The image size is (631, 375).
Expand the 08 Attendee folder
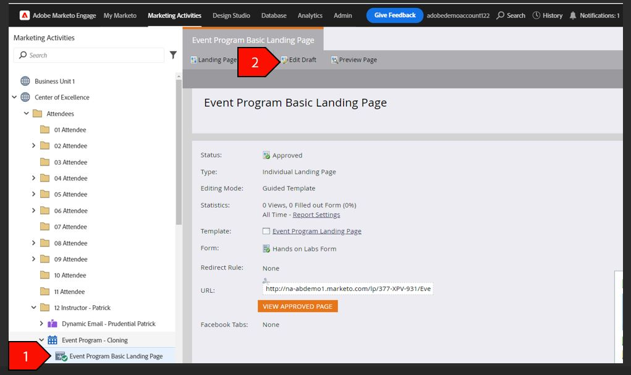click(x=34, y=243)
